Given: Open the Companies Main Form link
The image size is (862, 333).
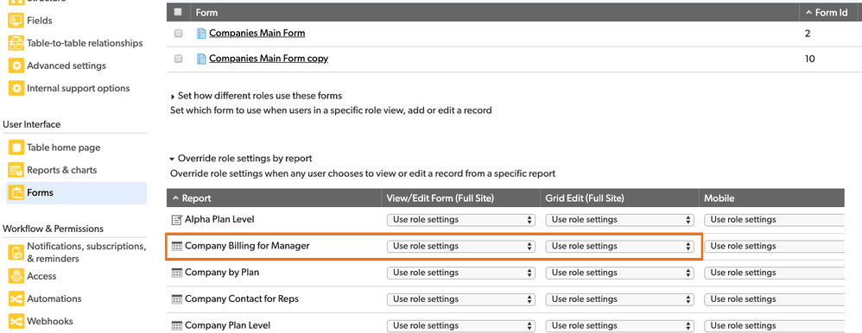Looking at the screenshot, I should tap(257, 34).
